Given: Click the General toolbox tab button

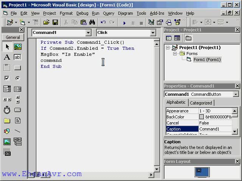Looking at the screenshot, I should pos(13,37).
